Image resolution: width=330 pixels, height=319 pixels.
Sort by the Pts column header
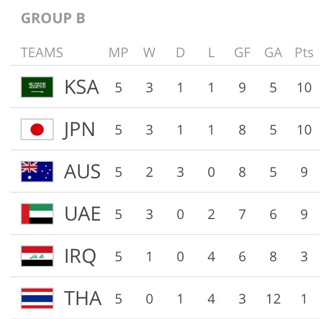tap(304, 53)
